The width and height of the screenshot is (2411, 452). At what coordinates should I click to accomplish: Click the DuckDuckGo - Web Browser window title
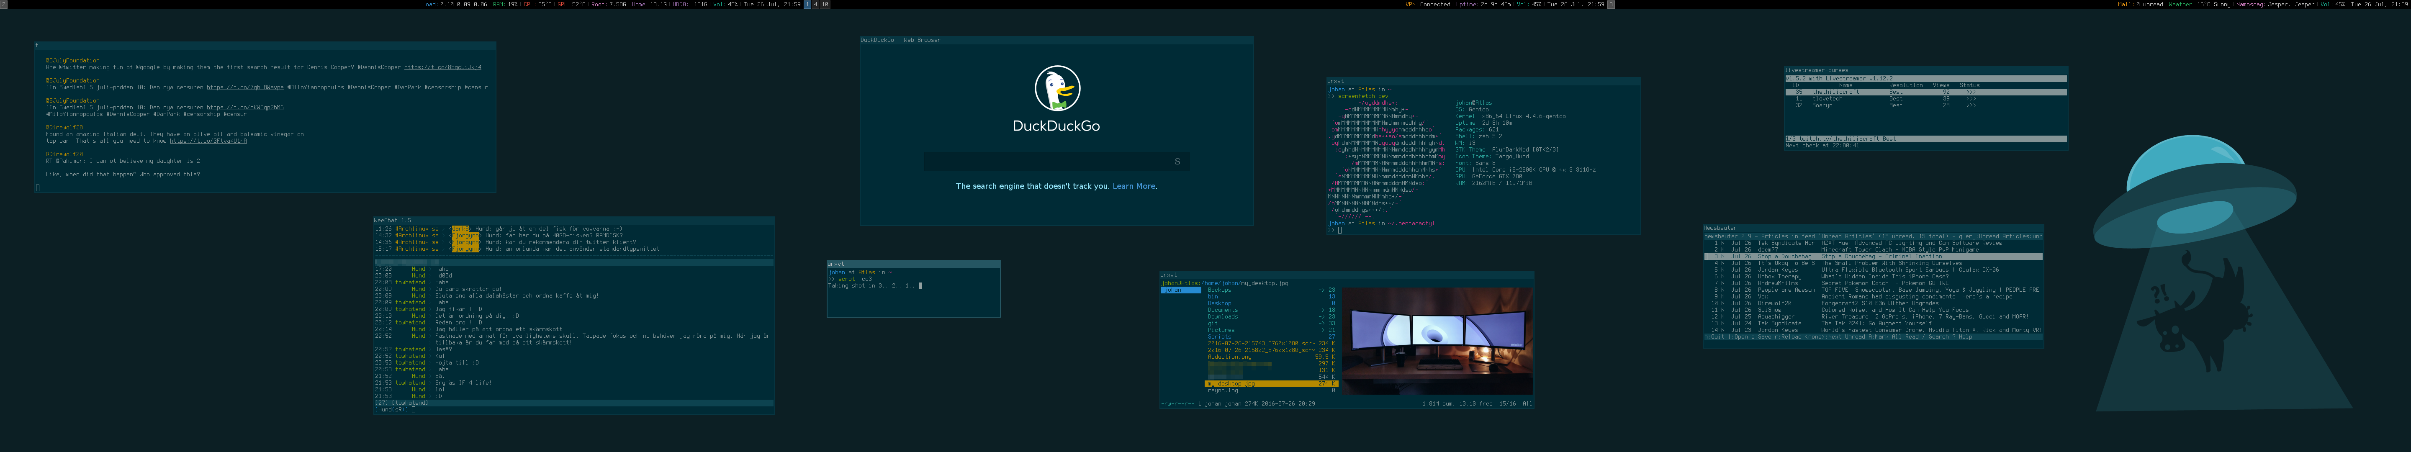[900, 40]
